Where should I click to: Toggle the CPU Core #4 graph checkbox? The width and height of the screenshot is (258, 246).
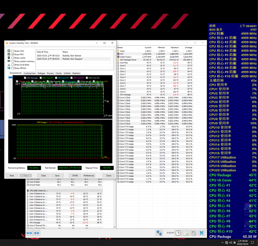click(x=87, y=78)
